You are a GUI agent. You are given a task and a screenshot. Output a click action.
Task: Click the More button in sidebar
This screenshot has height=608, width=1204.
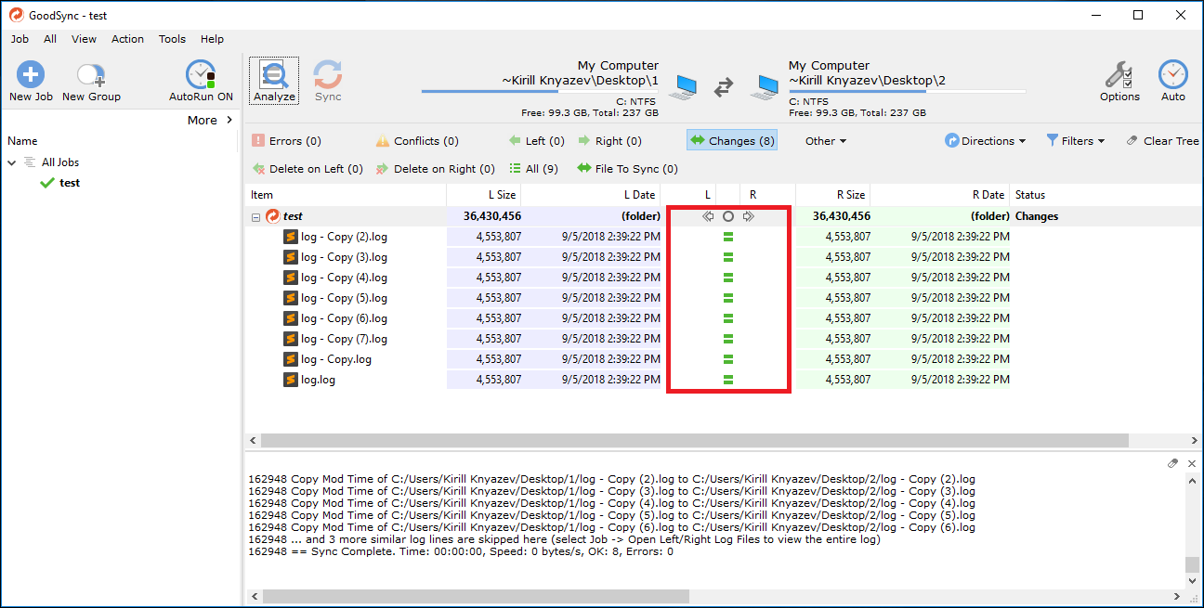[210, 120]
